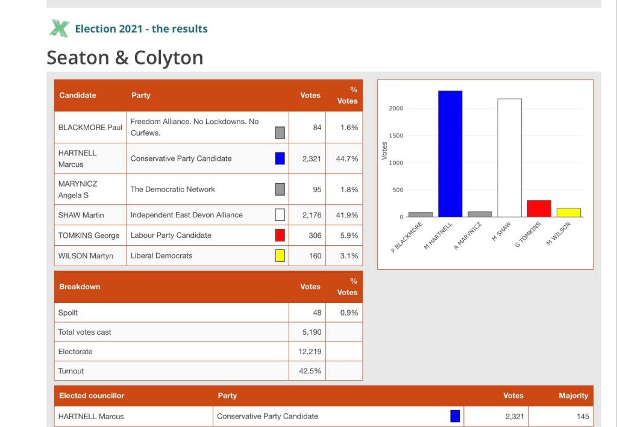The height and width of the screenshot is (427, 617).
Task: Click the blue Conservative Party color swatch for Hartnell
Action: pyautogui.click(x=280, y=158)
